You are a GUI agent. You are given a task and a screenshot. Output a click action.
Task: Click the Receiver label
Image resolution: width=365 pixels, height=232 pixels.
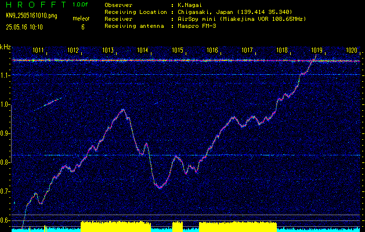tap(118, 19)
